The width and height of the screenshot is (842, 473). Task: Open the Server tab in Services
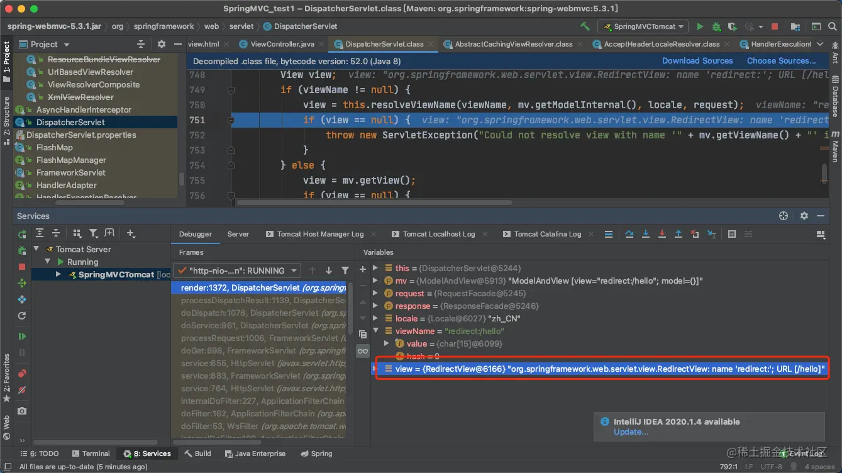pos(238,234)
